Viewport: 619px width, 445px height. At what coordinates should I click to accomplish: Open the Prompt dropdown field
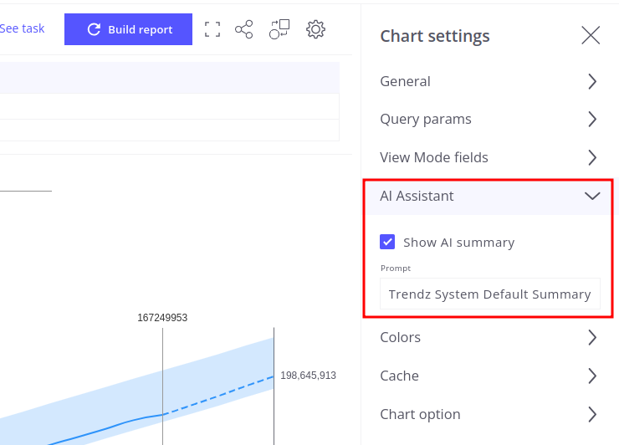click(489, 294)
